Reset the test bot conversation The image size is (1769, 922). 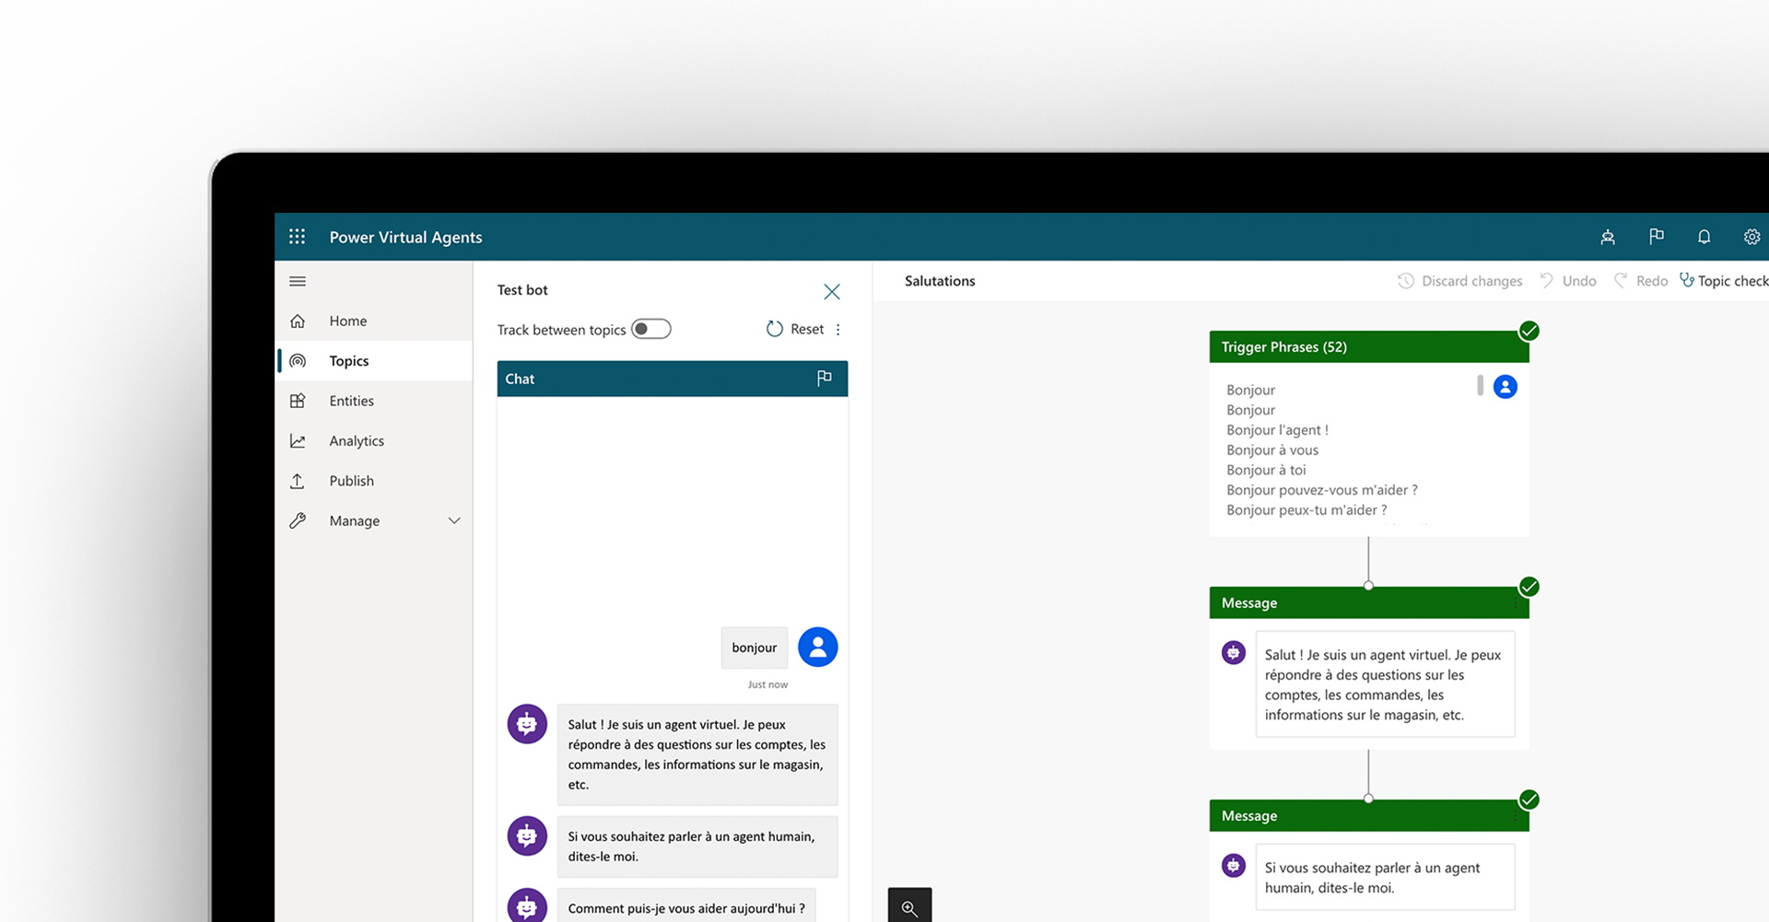[x=795, y=330]
